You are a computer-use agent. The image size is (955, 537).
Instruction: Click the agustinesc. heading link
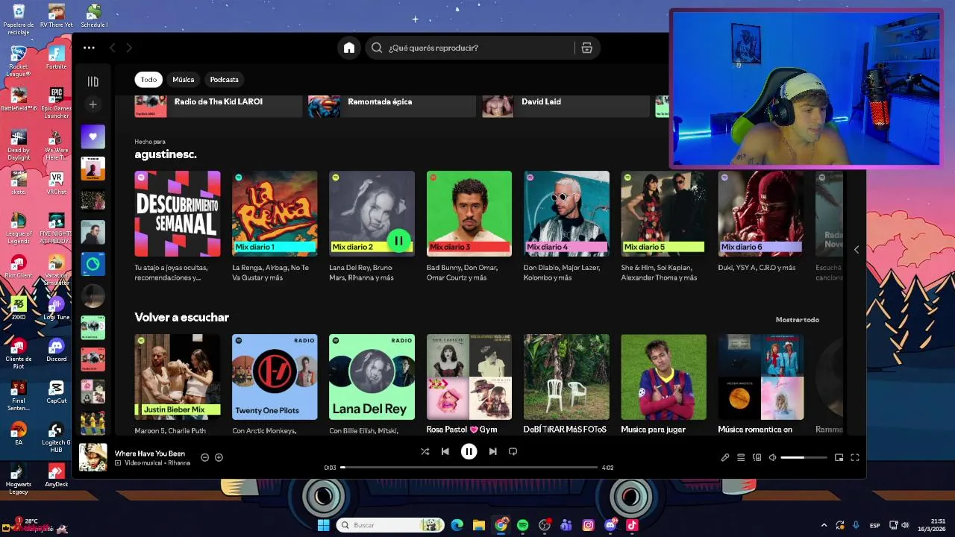coord(166,154)
